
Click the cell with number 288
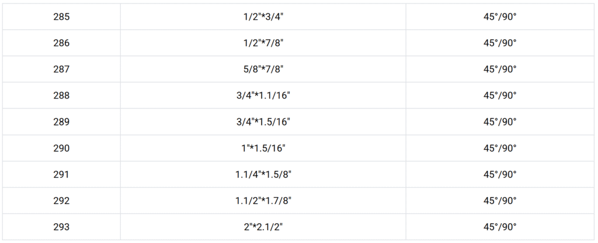[61, 96]
